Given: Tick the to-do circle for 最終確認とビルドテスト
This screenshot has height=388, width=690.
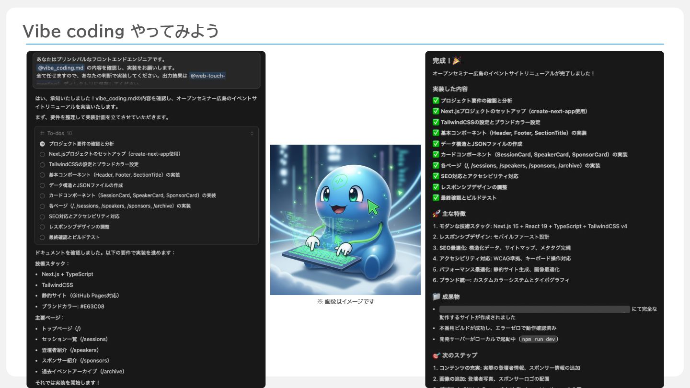Looking at the screenshot, I should (42, 237).
